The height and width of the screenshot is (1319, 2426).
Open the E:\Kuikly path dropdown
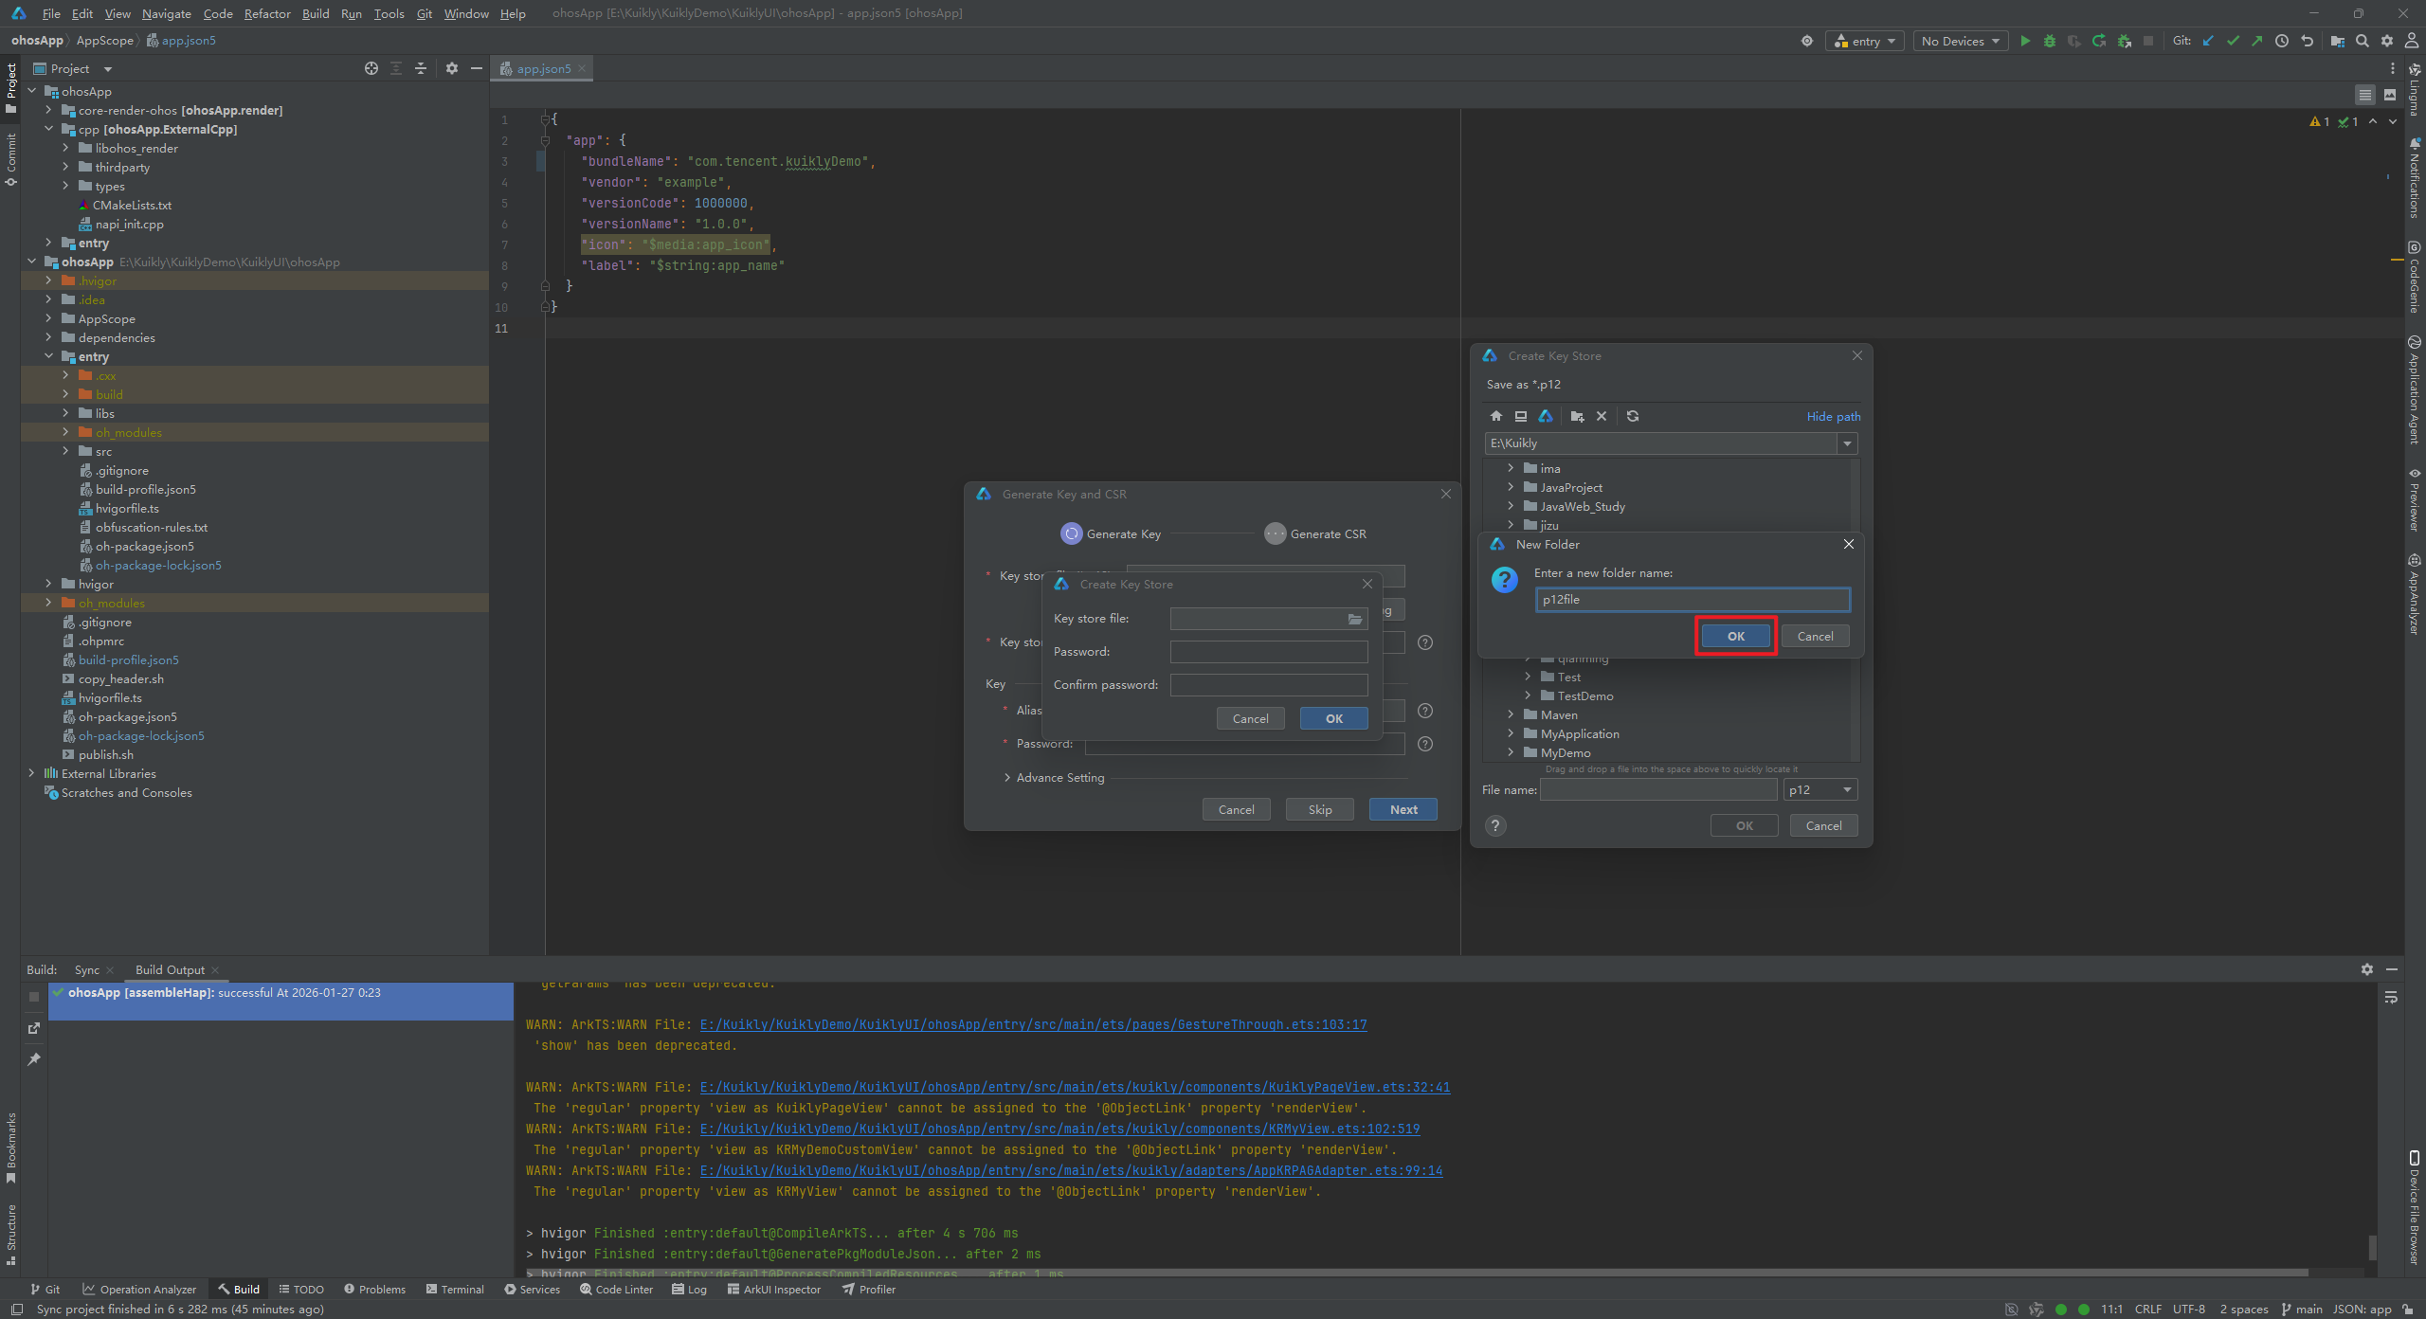click(1847, 443)
